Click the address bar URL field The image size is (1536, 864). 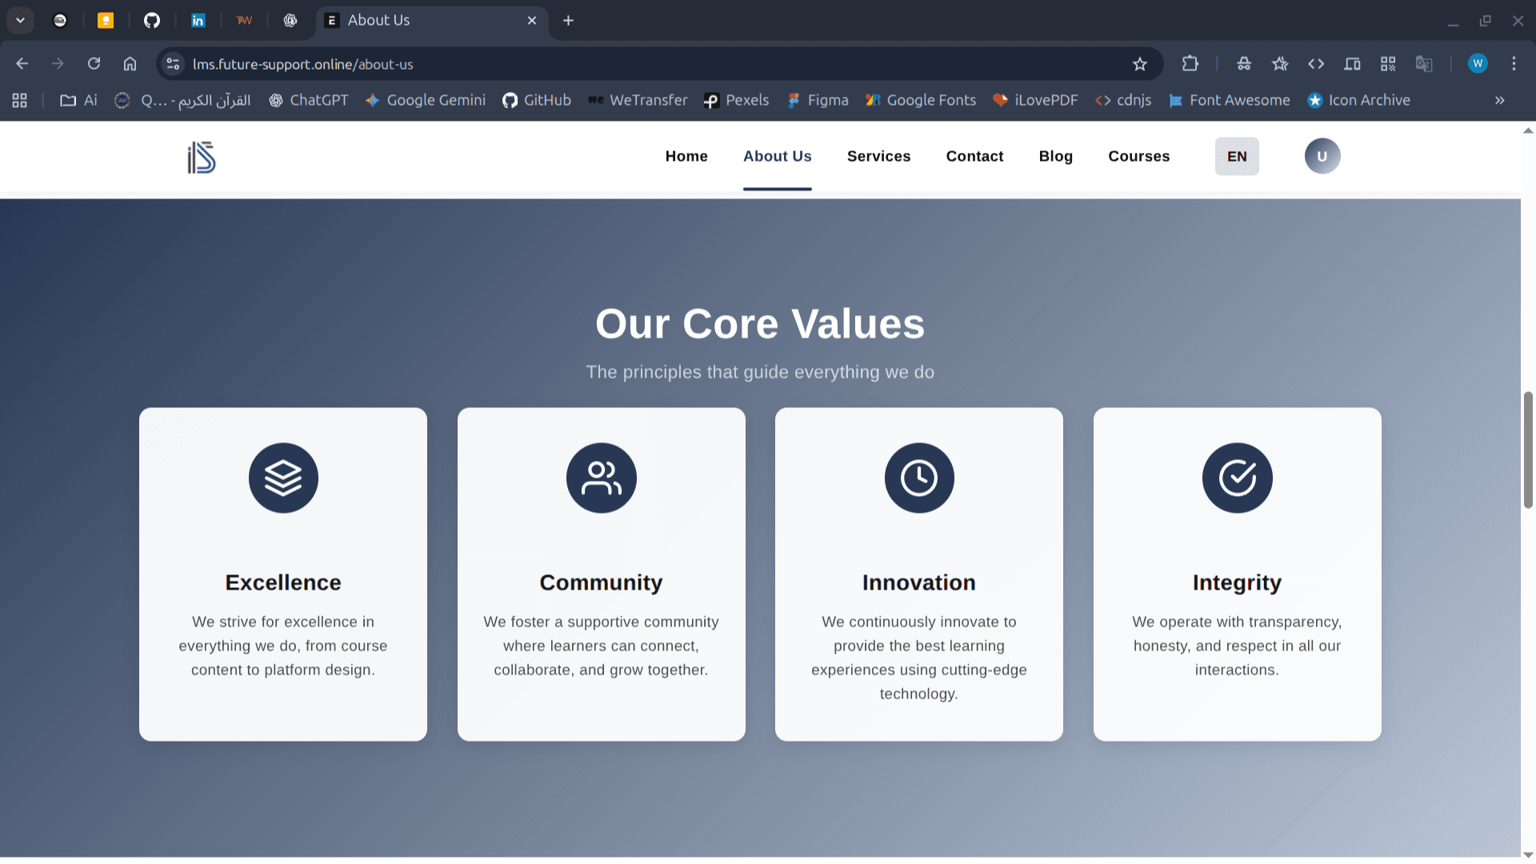[560, 64]
